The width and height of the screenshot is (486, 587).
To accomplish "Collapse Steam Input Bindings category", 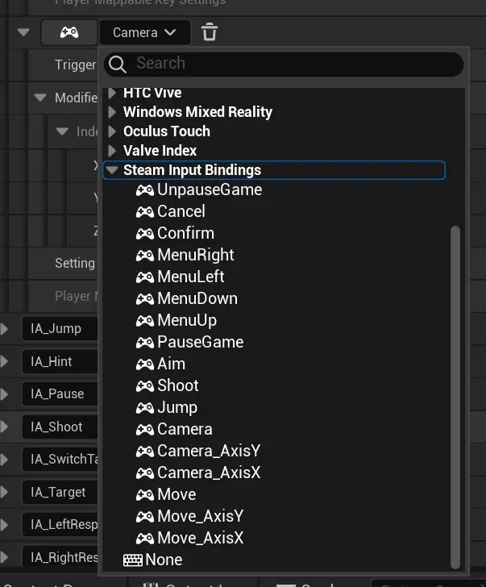I will (x=111, y=170).
